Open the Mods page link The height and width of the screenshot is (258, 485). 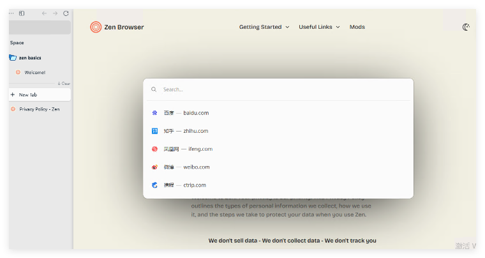pos(357,27)
